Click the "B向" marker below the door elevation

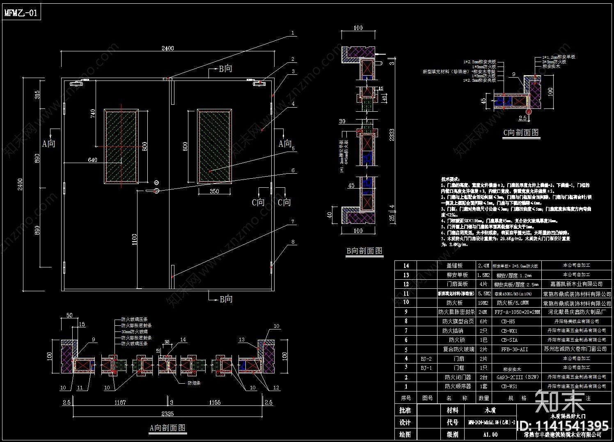225,299
